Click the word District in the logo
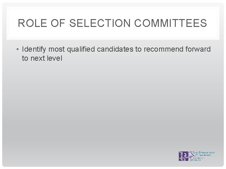 tap(196, 160)
